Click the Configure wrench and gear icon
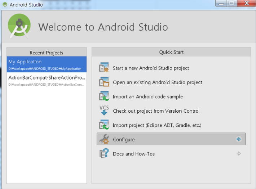 tap(104, 139)
